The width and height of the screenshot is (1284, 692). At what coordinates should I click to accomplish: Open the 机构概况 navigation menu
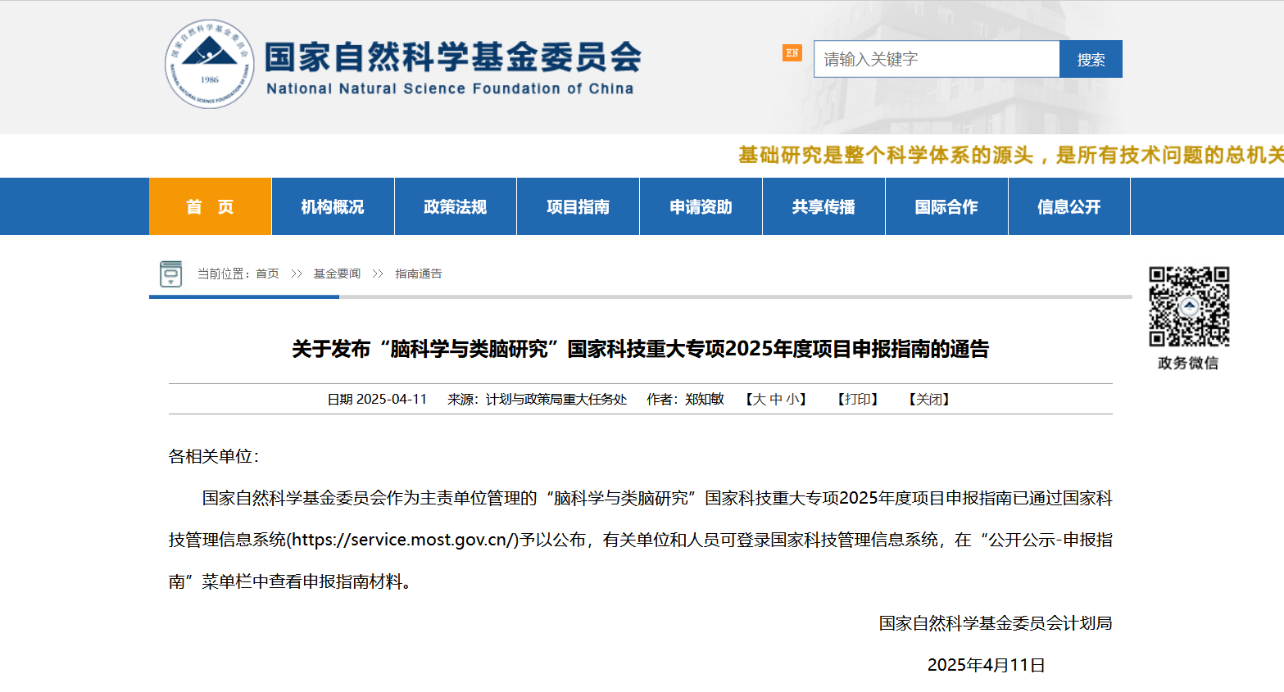(x=333, y=206)
